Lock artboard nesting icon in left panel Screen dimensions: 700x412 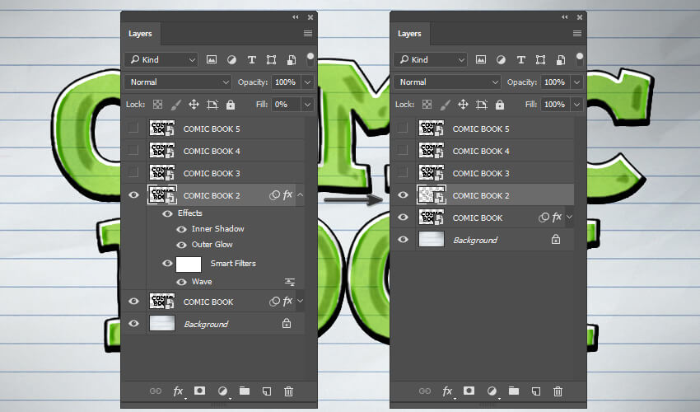(212, 105)
